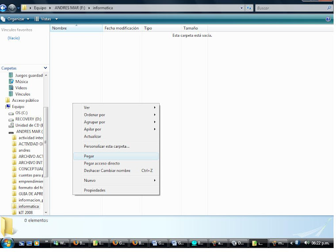Screen dimensions: 336x252
Task: Select Juegos guardados folder in tree
Action: [26, 76]
